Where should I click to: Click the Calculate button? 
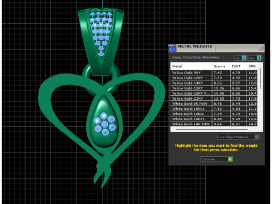216,159
